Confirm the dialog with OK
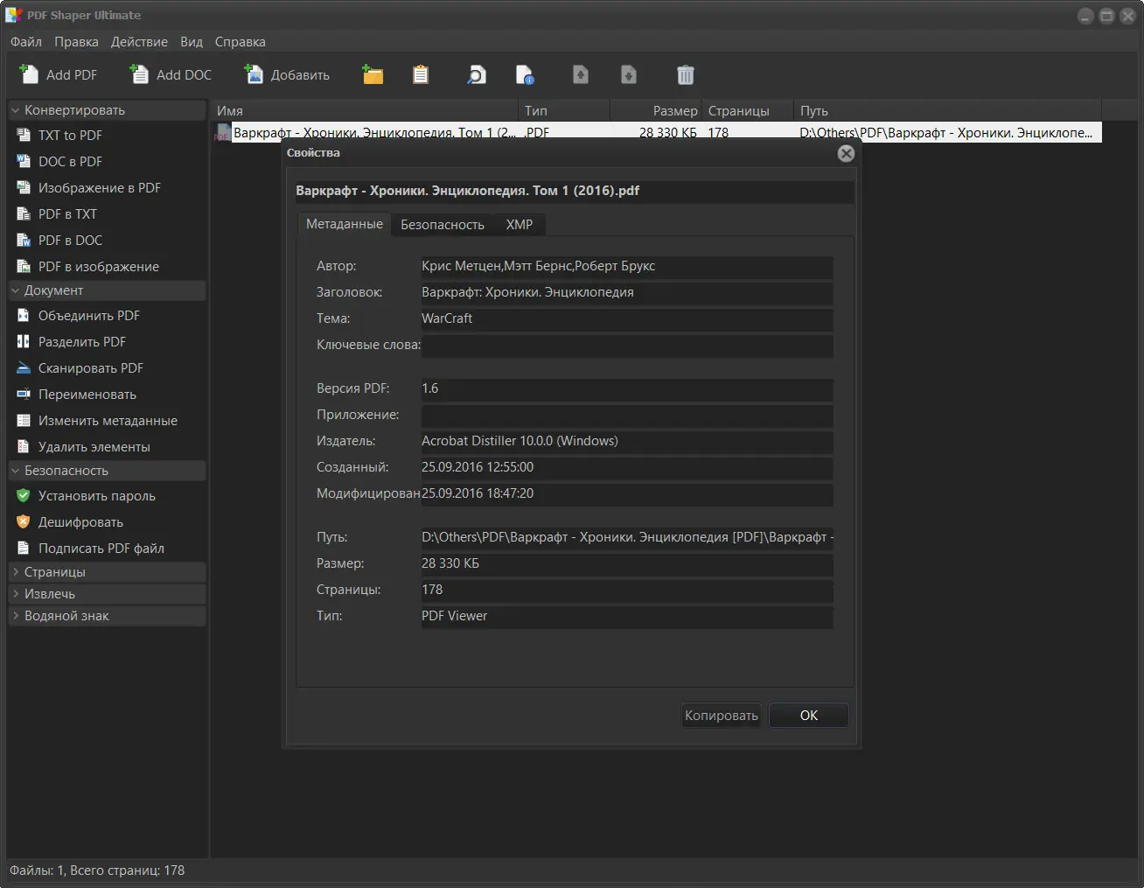This screenshot has height=888, width=1144. tap(809, 715)
